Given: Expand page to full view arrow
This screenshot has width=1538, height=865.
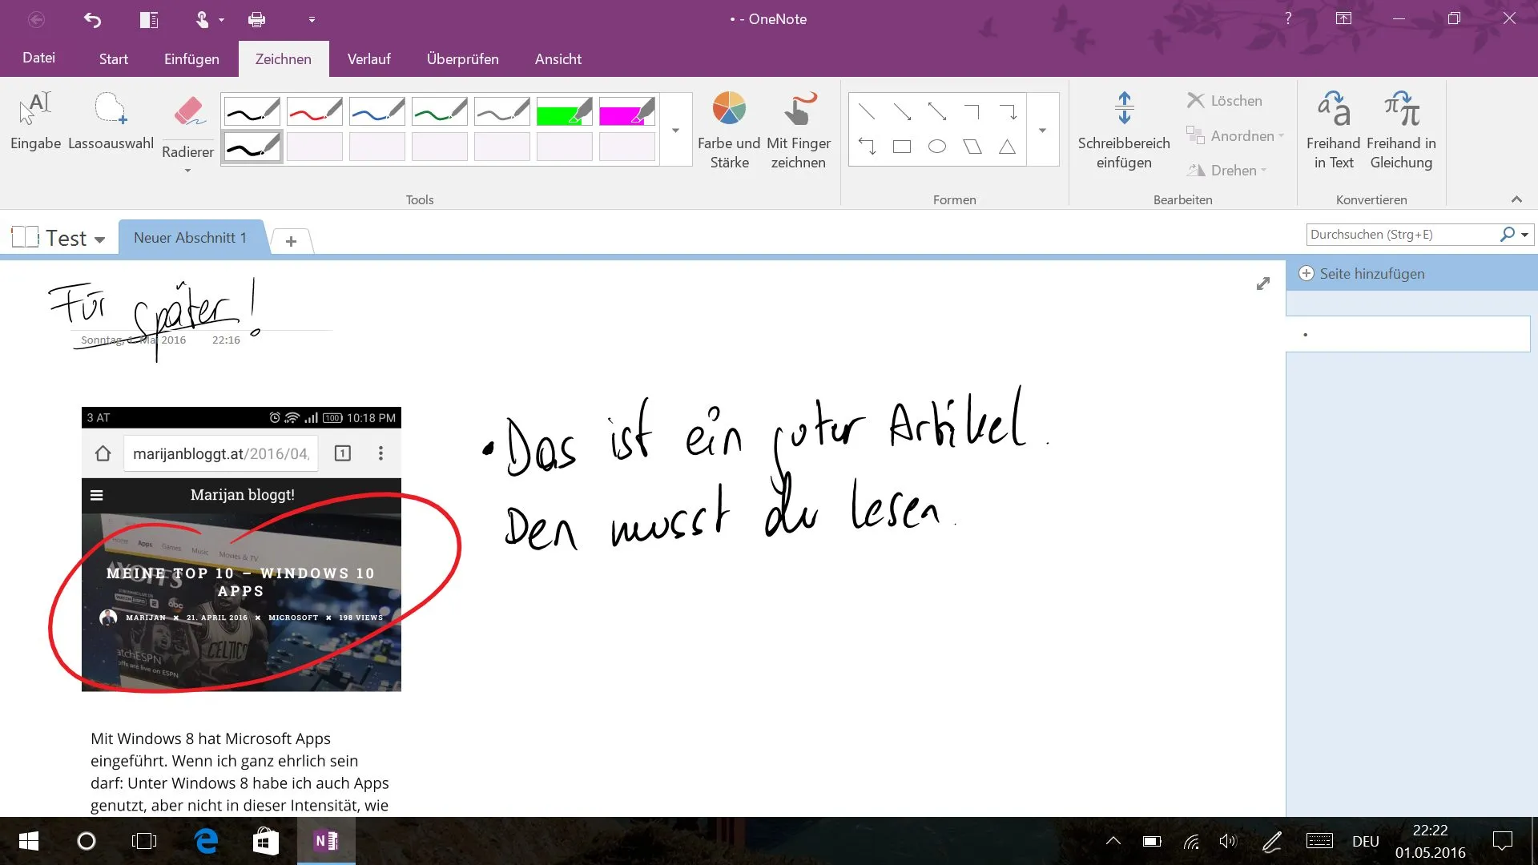Looking at the screenshot, I should coord(1263,284).
